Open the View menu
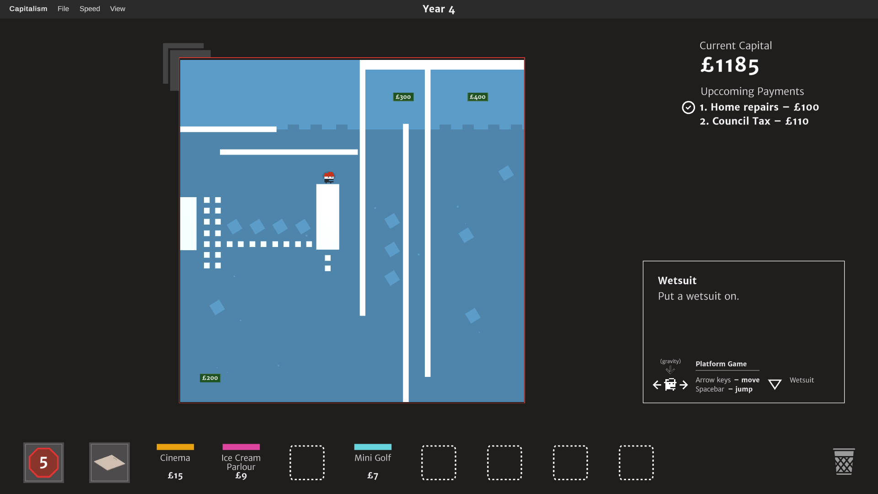The height and width of the screenshot is (494, 878). tap(118, 9)
